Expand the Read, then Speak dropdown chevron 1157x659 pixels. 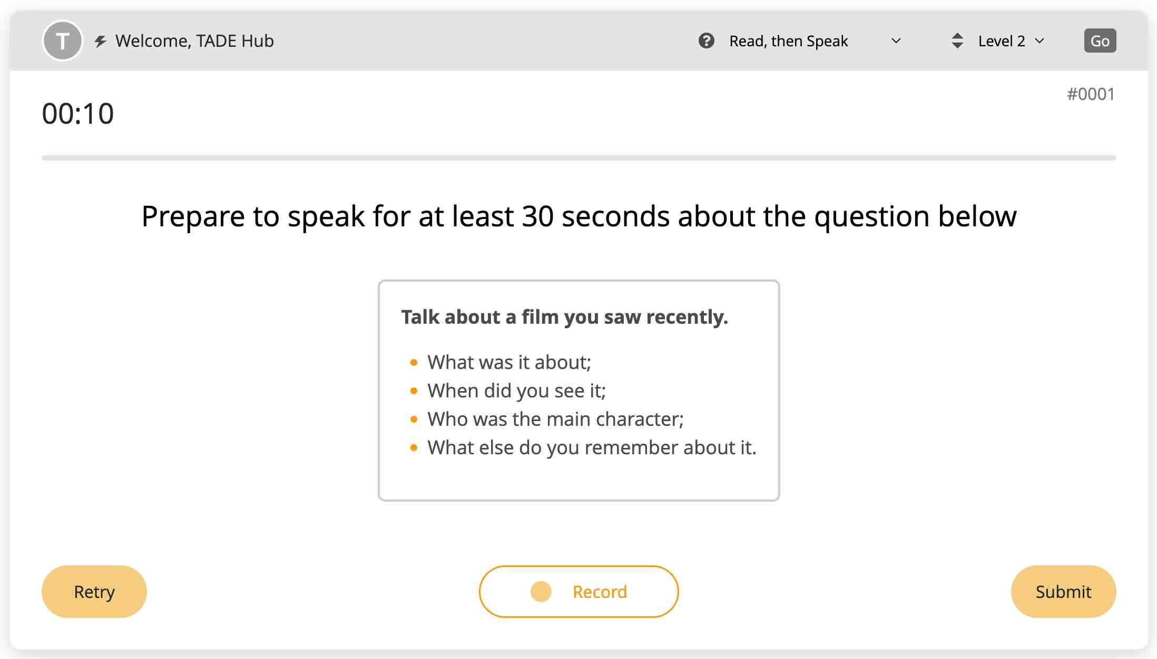point(896,41)
